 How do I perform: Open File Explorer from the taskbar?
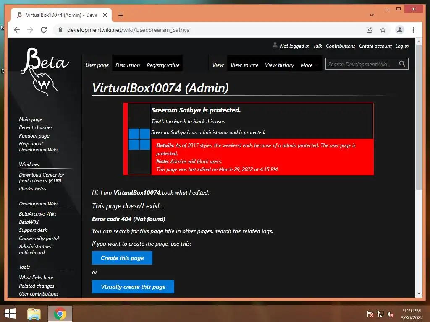click(34, 314)
